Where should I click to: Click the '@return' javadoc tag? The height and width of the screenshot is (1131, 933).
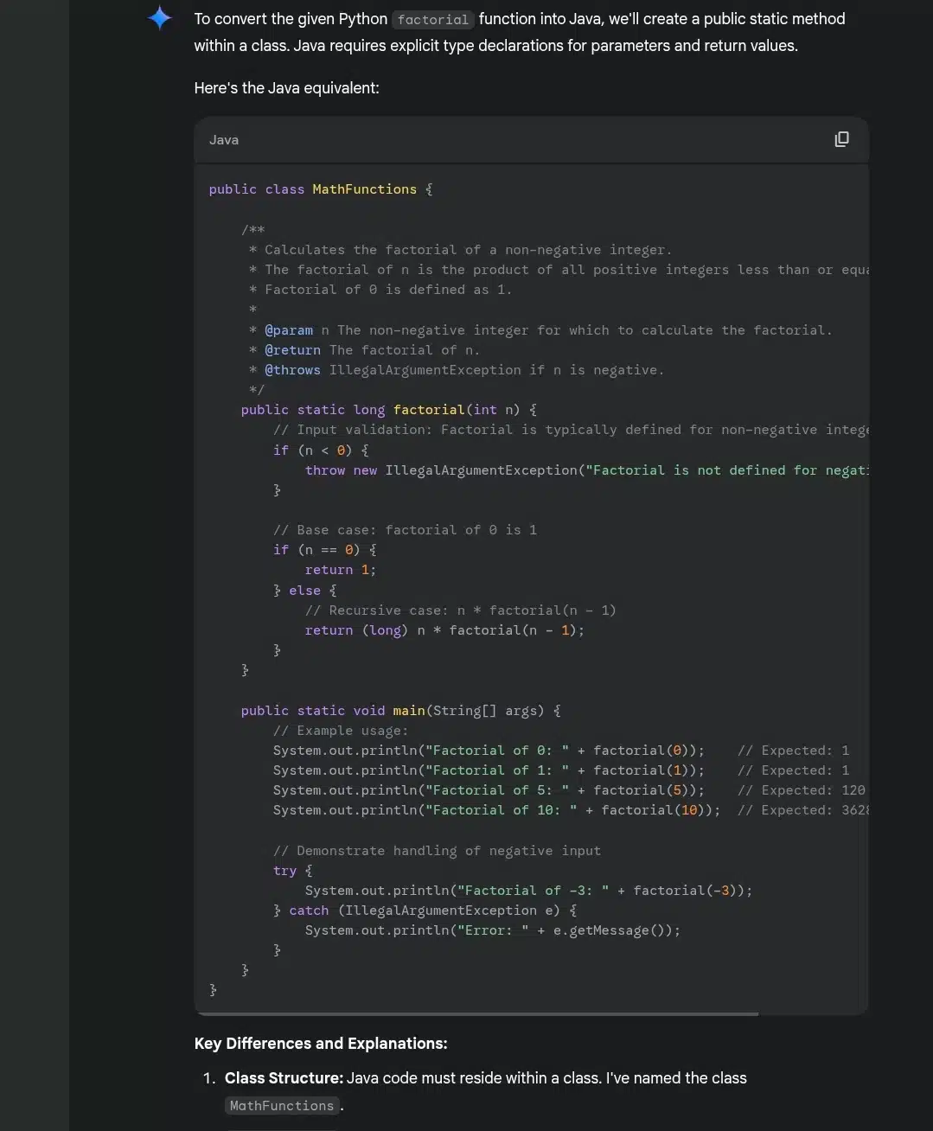pyautogui.click(x=293, y=350)
